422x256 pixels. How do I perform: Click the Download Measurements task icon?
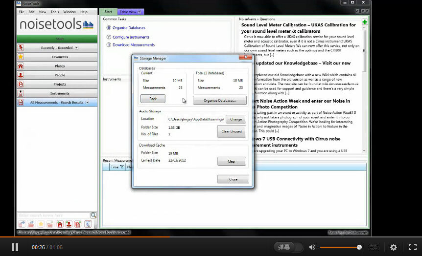109,45
